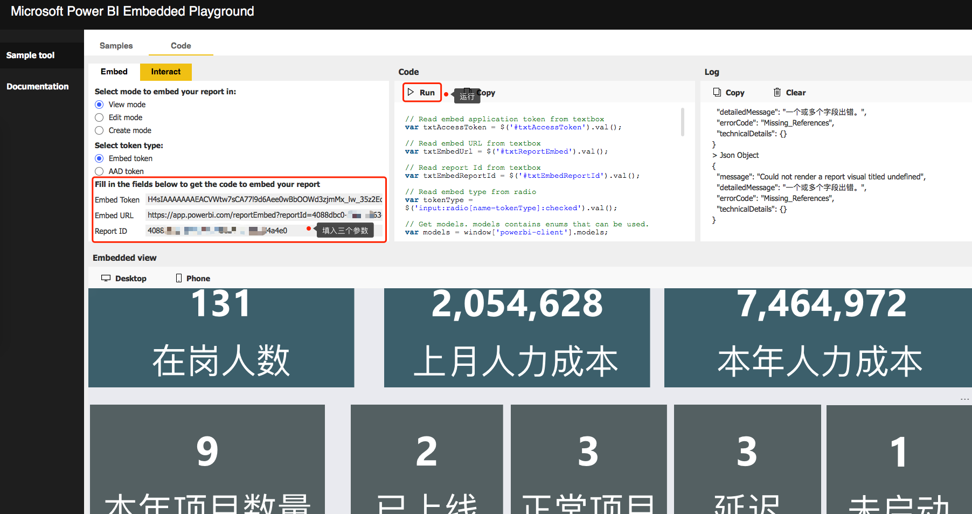The width and height of the screenshot is (972, 514).
Task: Switch to the Samples tab
Action: pyautogui.click(x=116, y=46)
